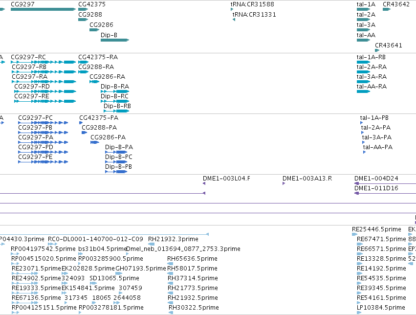Click the CG9286-RA transcript label
Image resolution: width=416 pixels, height=315 pixels.
(108, 77)
